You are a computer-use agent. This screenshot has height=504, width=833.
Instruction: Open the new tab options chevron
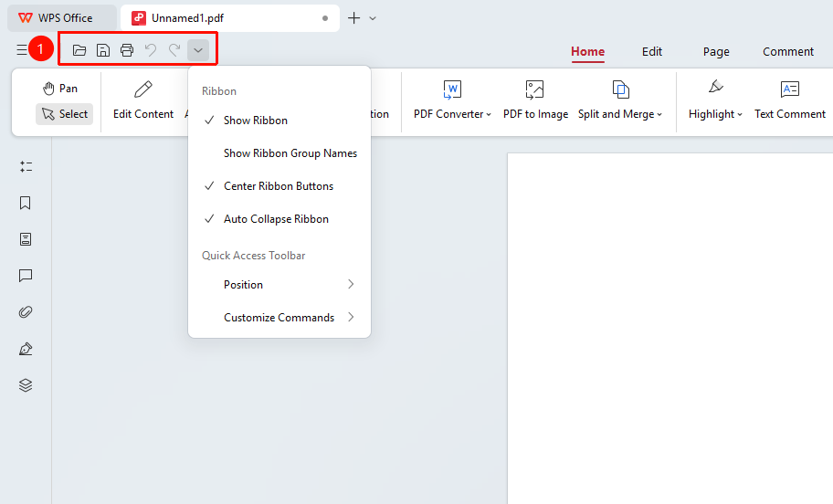click(x=373, y=18)
